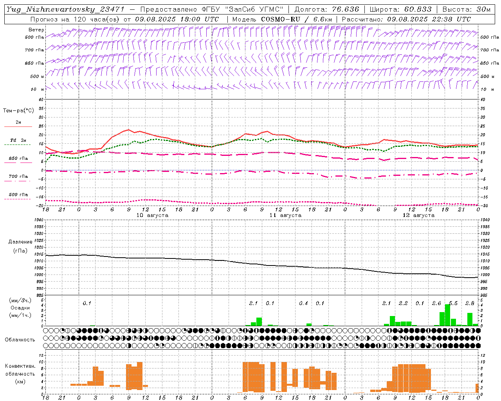
Task: Click the 2.6 precipitation total value
Action: (x=436, y=303)
